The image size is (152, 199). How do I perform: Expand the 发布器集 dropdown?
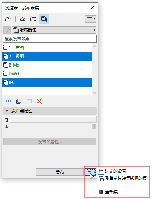54,30
